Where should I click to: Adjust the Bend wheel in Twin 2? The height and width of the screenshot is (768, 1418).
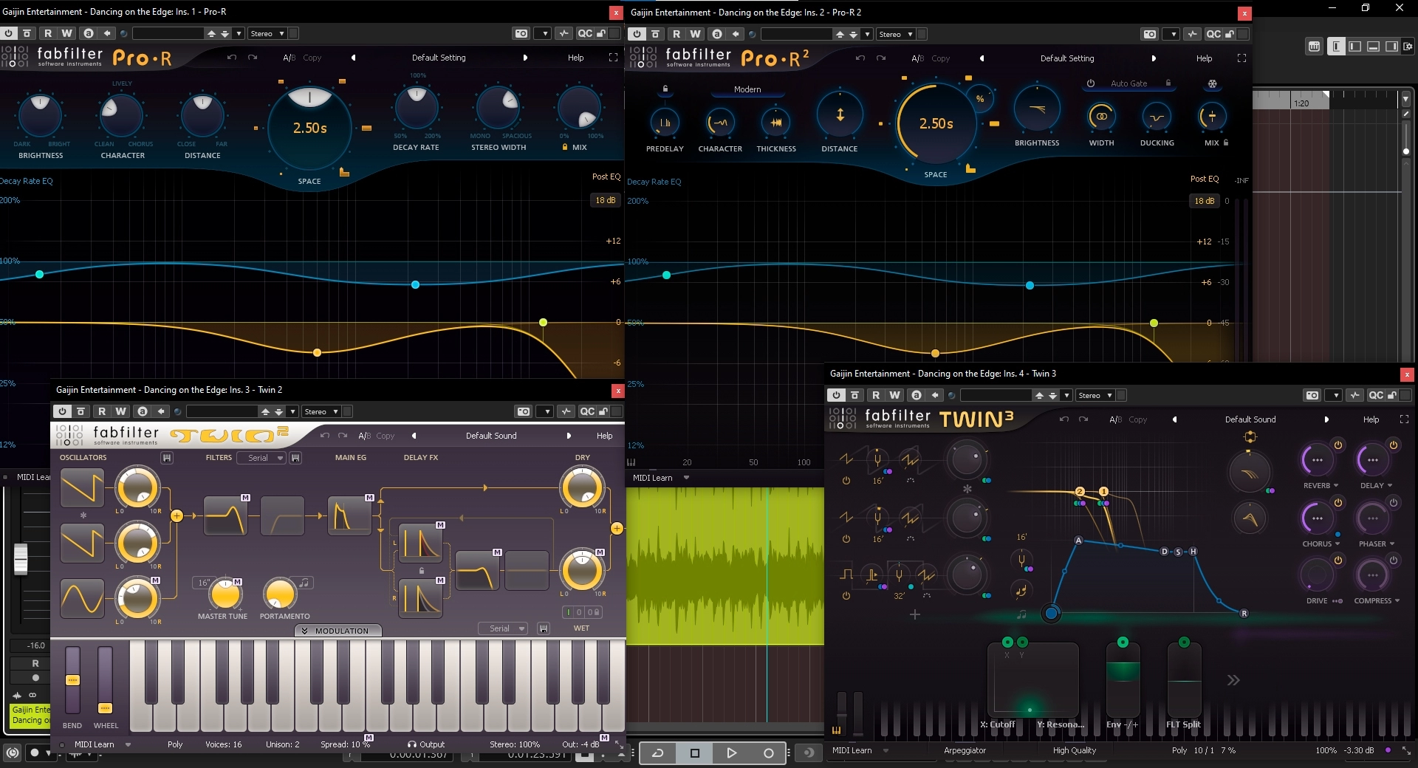(72, 680)
